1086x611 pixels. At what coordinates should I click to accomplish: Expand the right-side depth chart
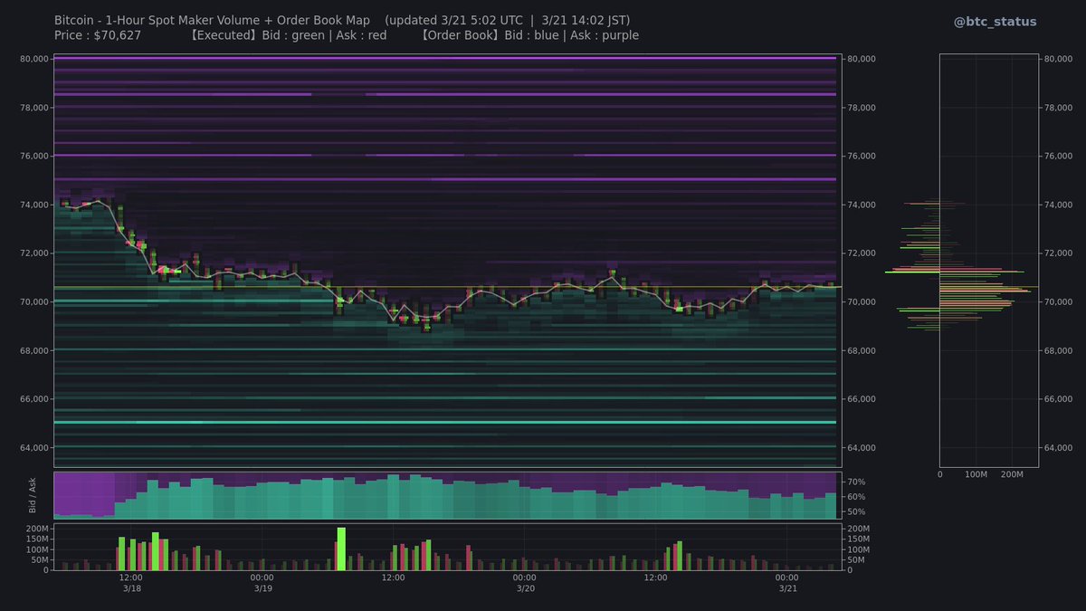click(x=991, y=258)
